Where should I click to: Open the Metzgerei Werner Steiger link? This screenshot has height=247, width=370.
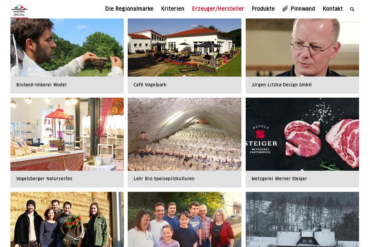coord(279,179)
